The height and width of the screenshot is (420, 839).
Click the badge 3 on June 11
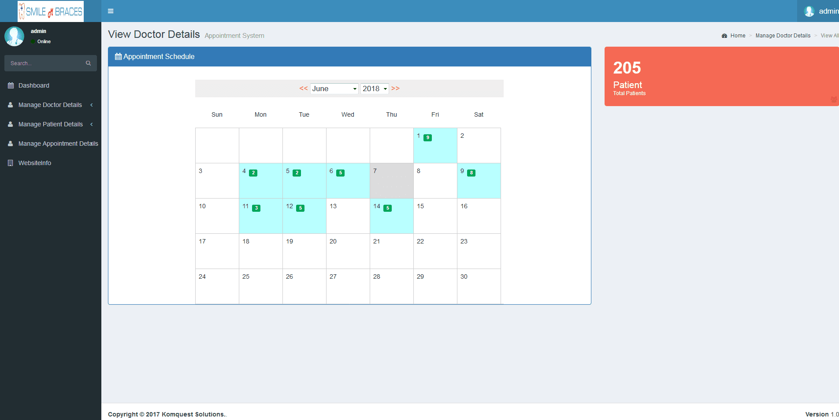pyautogui.click(x=256, y=208)
